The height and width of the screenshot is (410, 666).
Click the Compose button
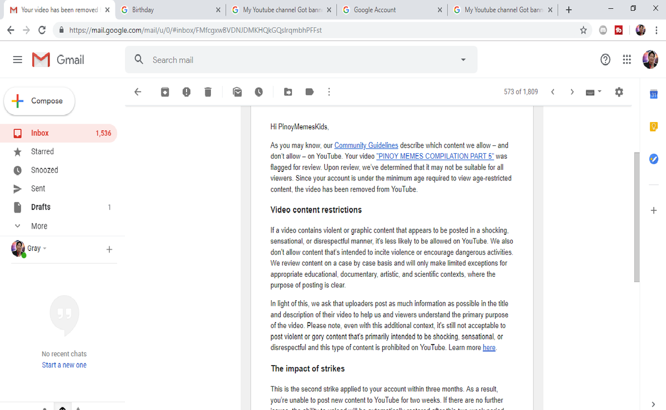[39, 101]
